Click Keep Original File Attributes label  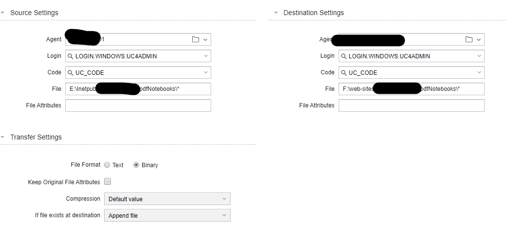coord(64,182)
